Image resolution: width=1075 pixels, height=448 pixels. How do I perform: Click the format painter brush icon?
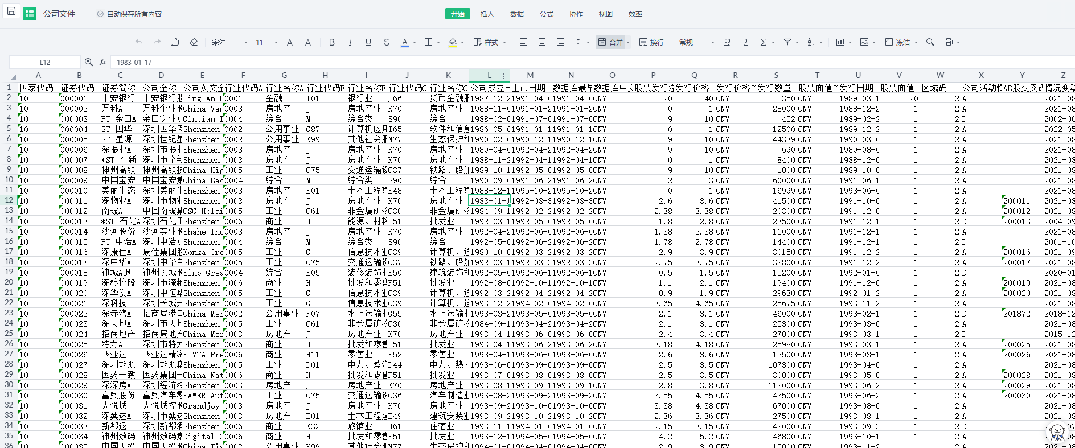tap(175, 42)
